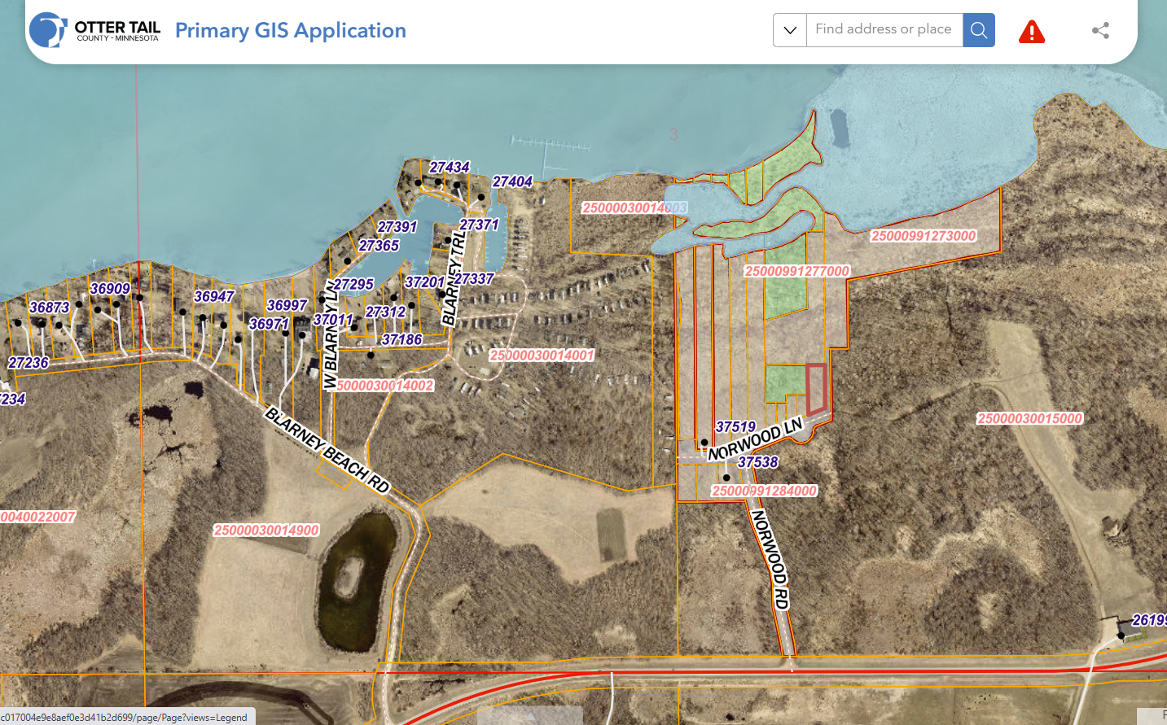Click the Otter Tail County logo

pos(94,30)
